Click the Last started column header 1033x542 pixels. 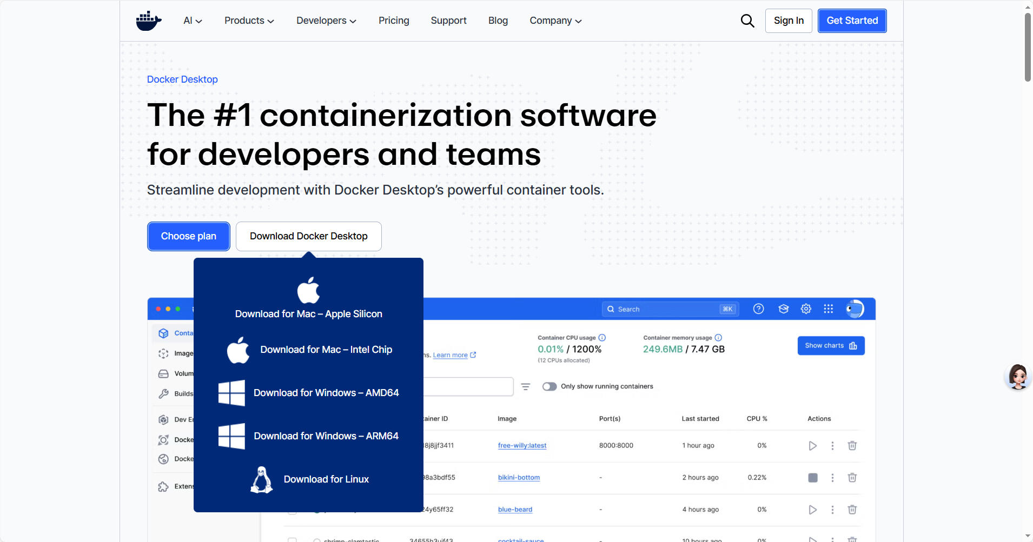click(700, 419)
